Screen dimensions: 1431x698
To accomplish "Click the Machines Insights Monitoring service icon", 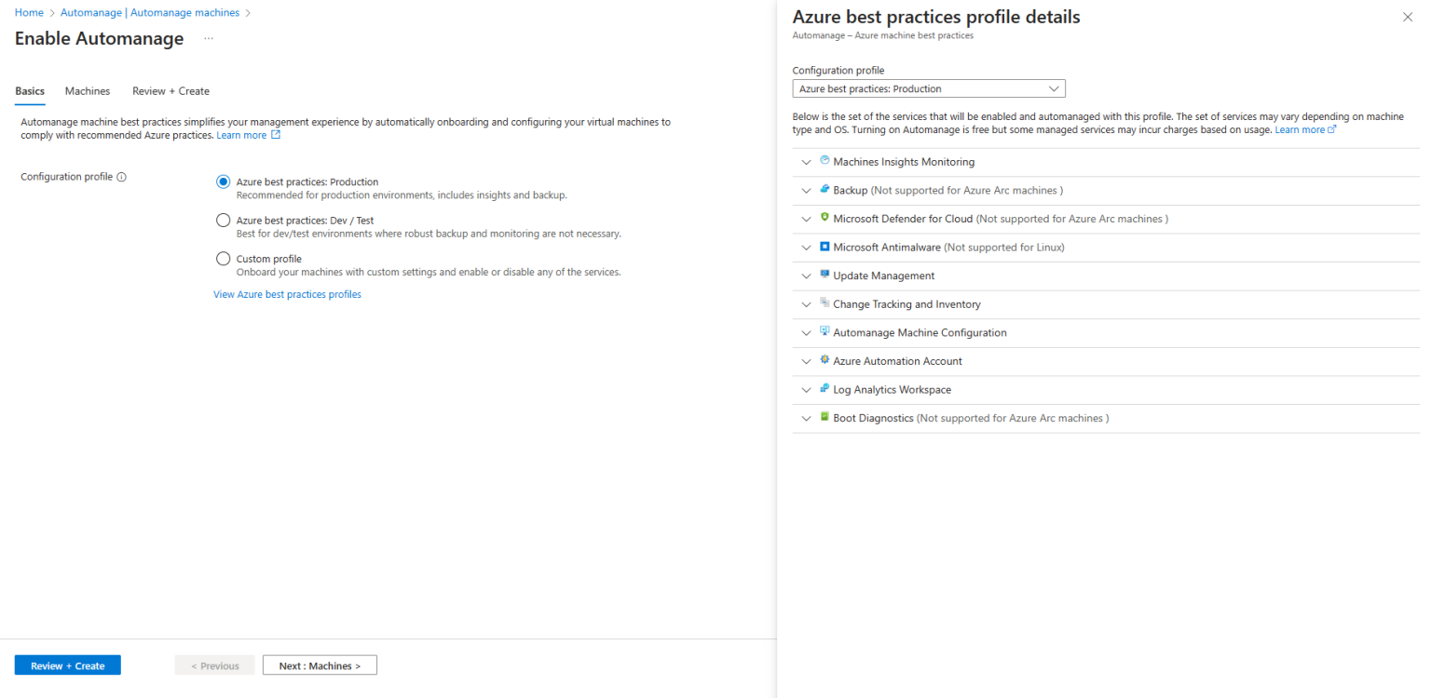I will pos(825,160).
